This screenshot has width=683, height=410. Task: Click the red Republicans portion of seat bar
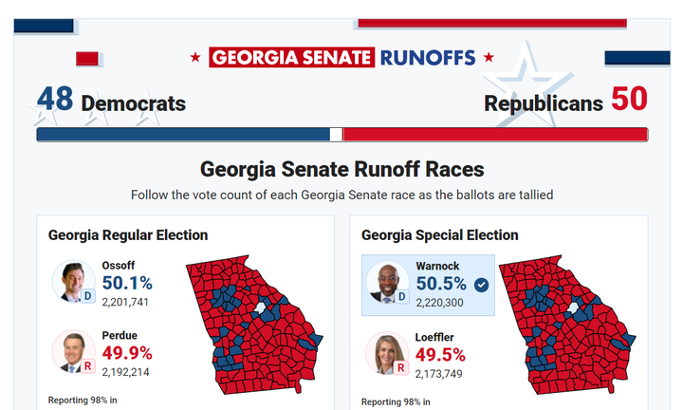tap(494, 134)
